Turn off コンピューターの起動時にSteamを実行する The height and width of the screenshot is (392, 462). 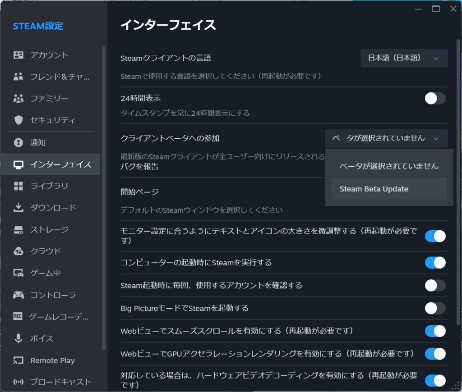coord(435,263)
